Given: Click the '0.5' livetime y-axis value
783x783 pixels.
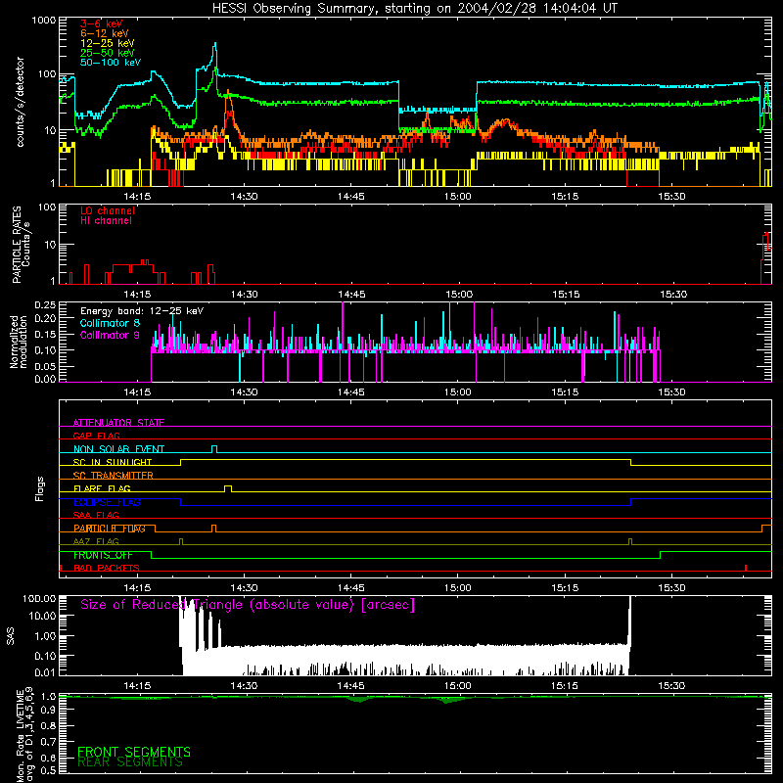Looking at the screenshot, I should [48, 770].
